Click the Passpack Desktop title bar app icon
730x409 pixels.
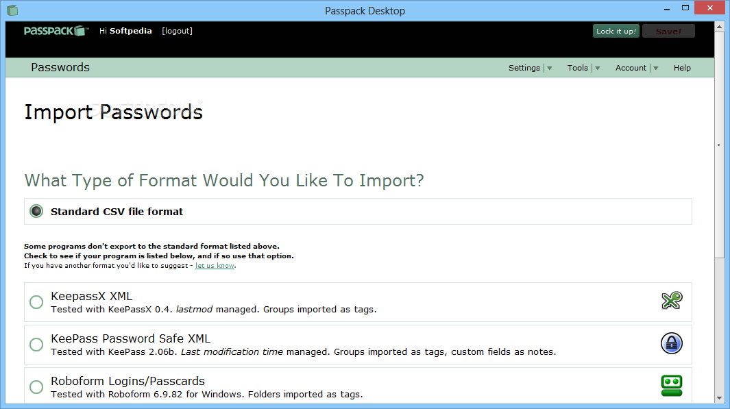pos(12,10)
